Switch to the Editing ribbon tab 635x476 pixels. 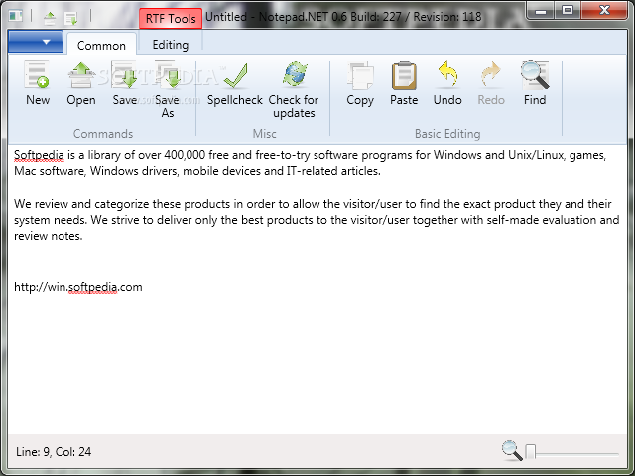[170, 44]
